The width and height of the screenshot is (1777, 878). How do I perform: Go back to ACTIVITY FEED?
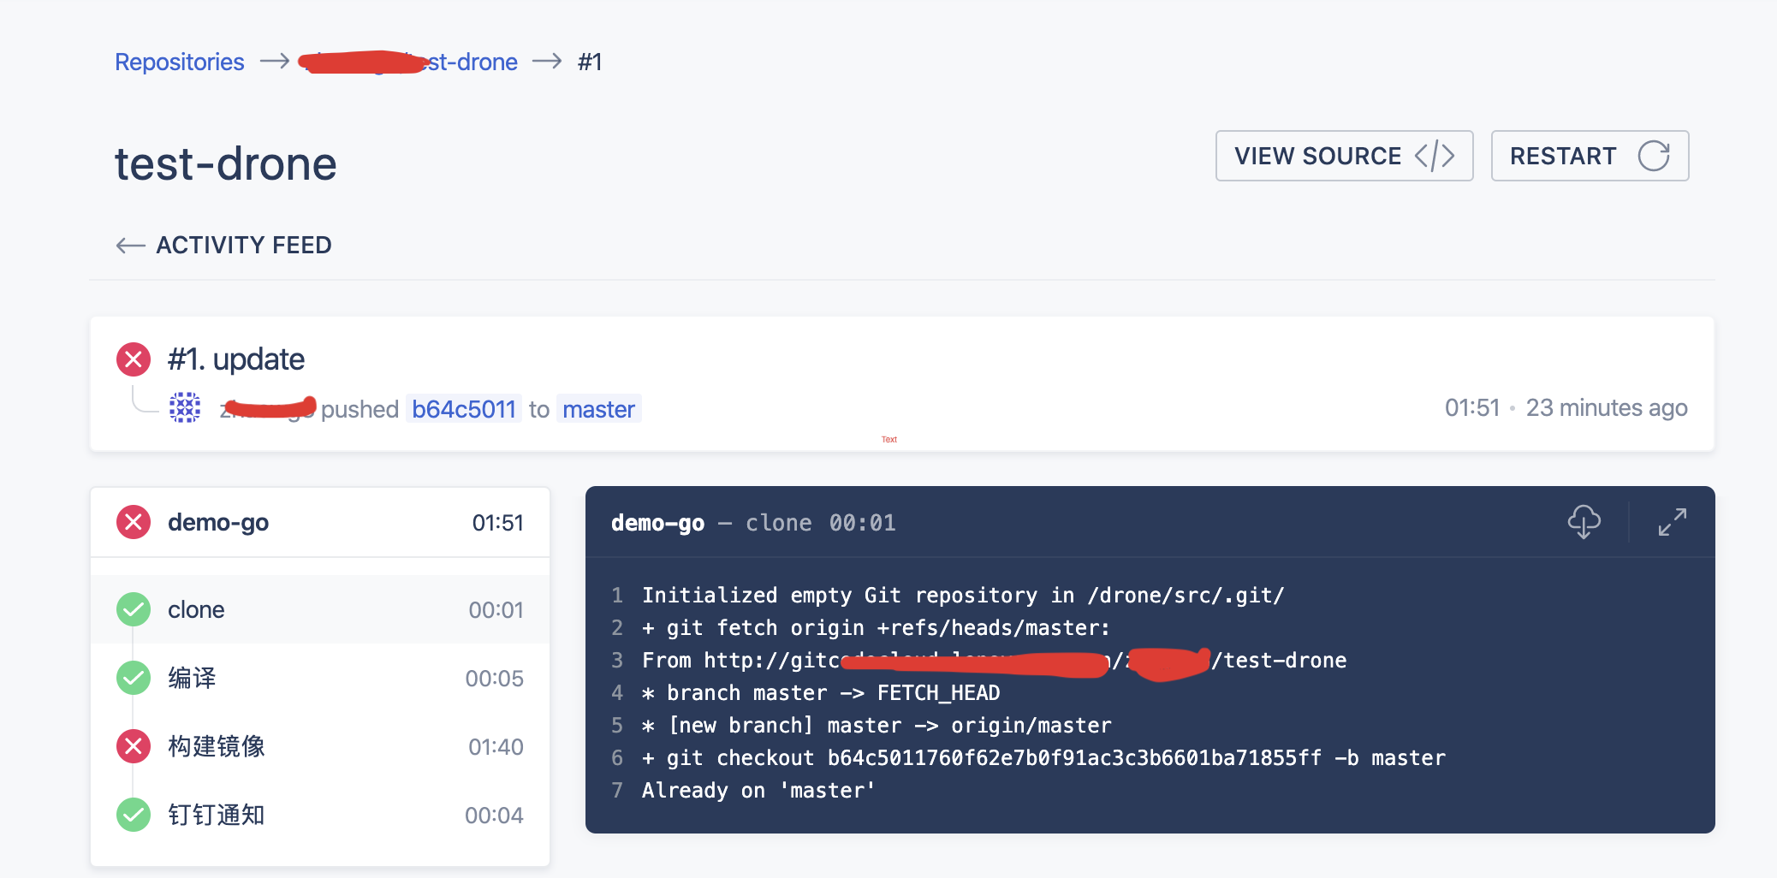(x=224, y=246)
